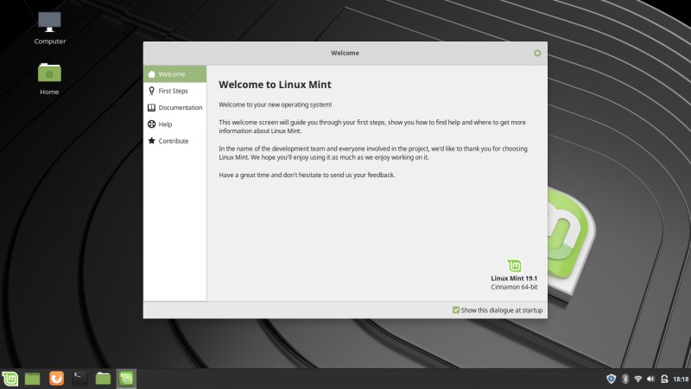Select the Welcome window panel button

126,379
